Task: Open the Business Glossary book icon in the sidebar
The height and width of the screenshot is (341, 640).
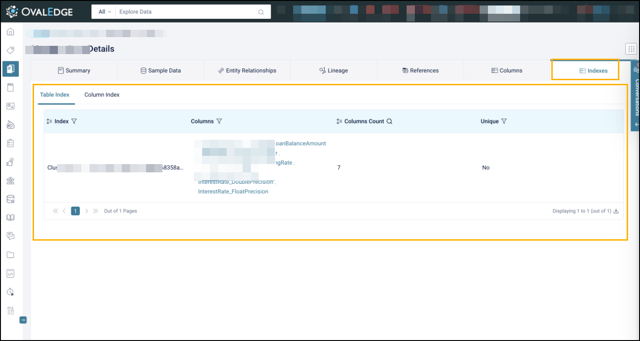Action: [11, 218]
